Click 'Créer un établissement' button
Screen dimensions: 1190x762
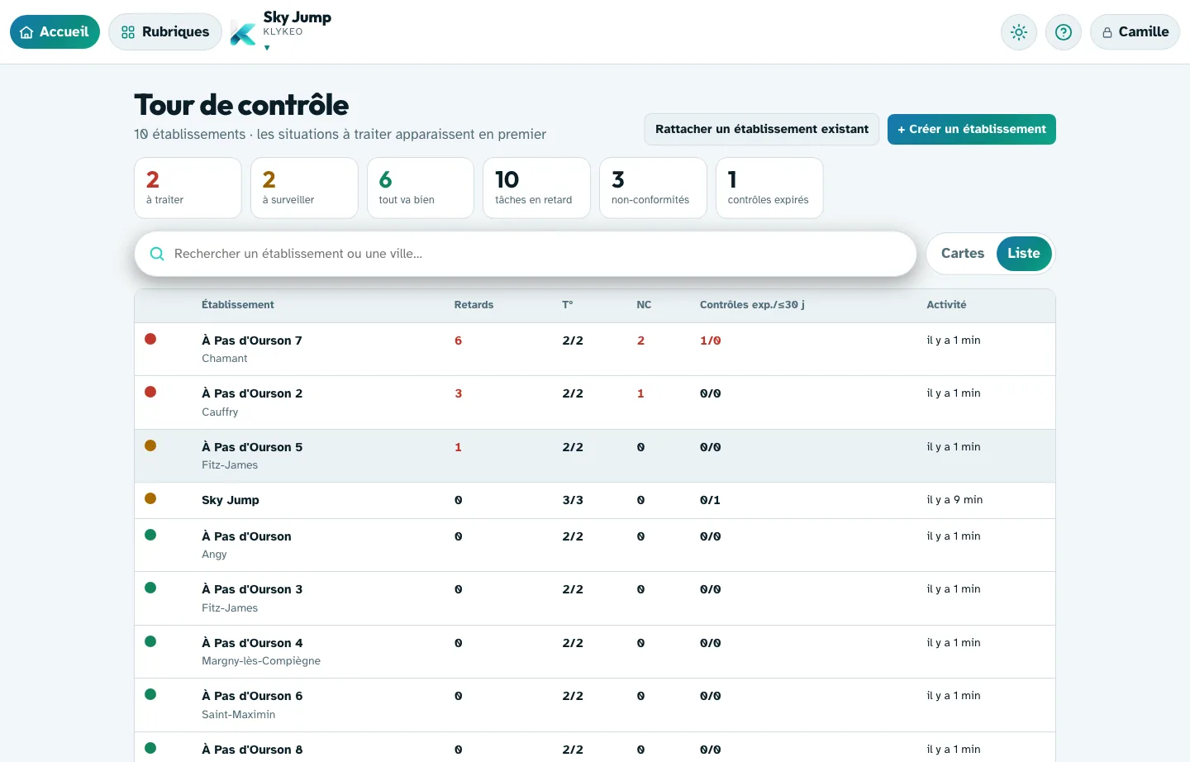(972, 129)
